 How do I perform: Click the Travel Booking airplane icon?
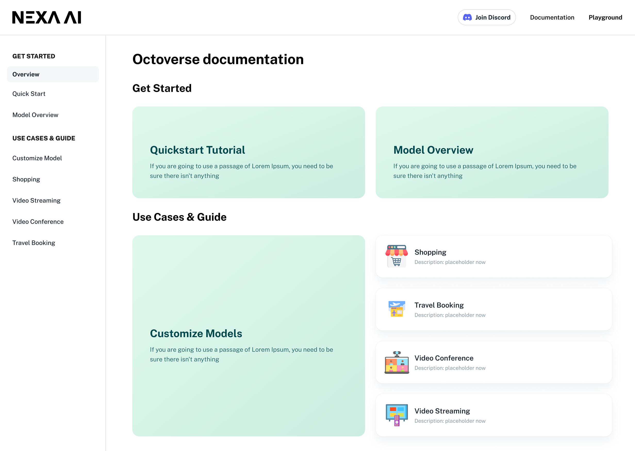[x=397, y=309]
